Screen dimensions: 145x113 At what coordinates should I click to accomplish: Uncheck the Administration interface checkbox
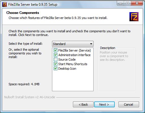[x=55, y=55]
